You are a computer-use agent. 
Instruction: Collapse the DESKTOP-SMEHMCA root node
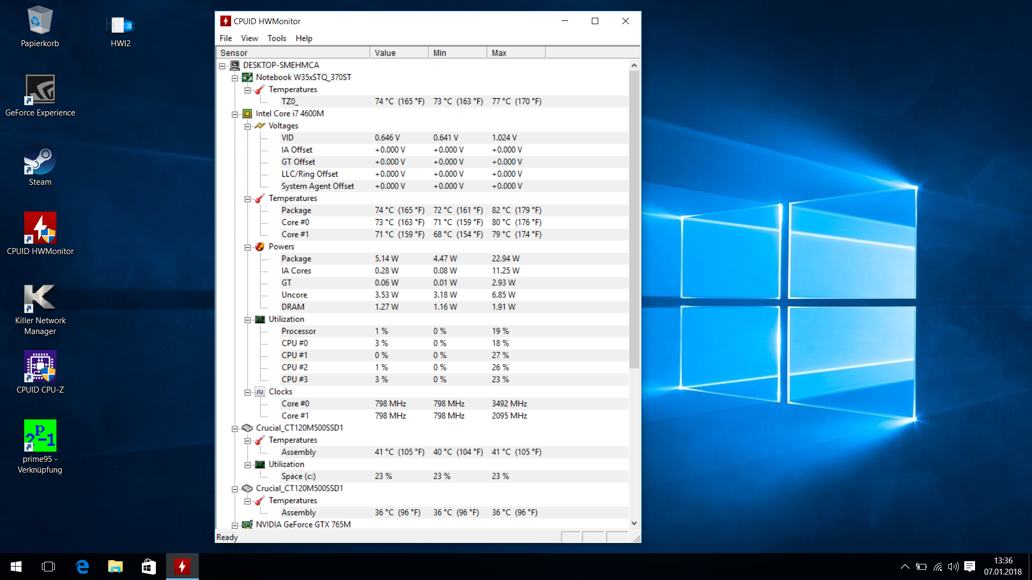[x=222, y=66]
